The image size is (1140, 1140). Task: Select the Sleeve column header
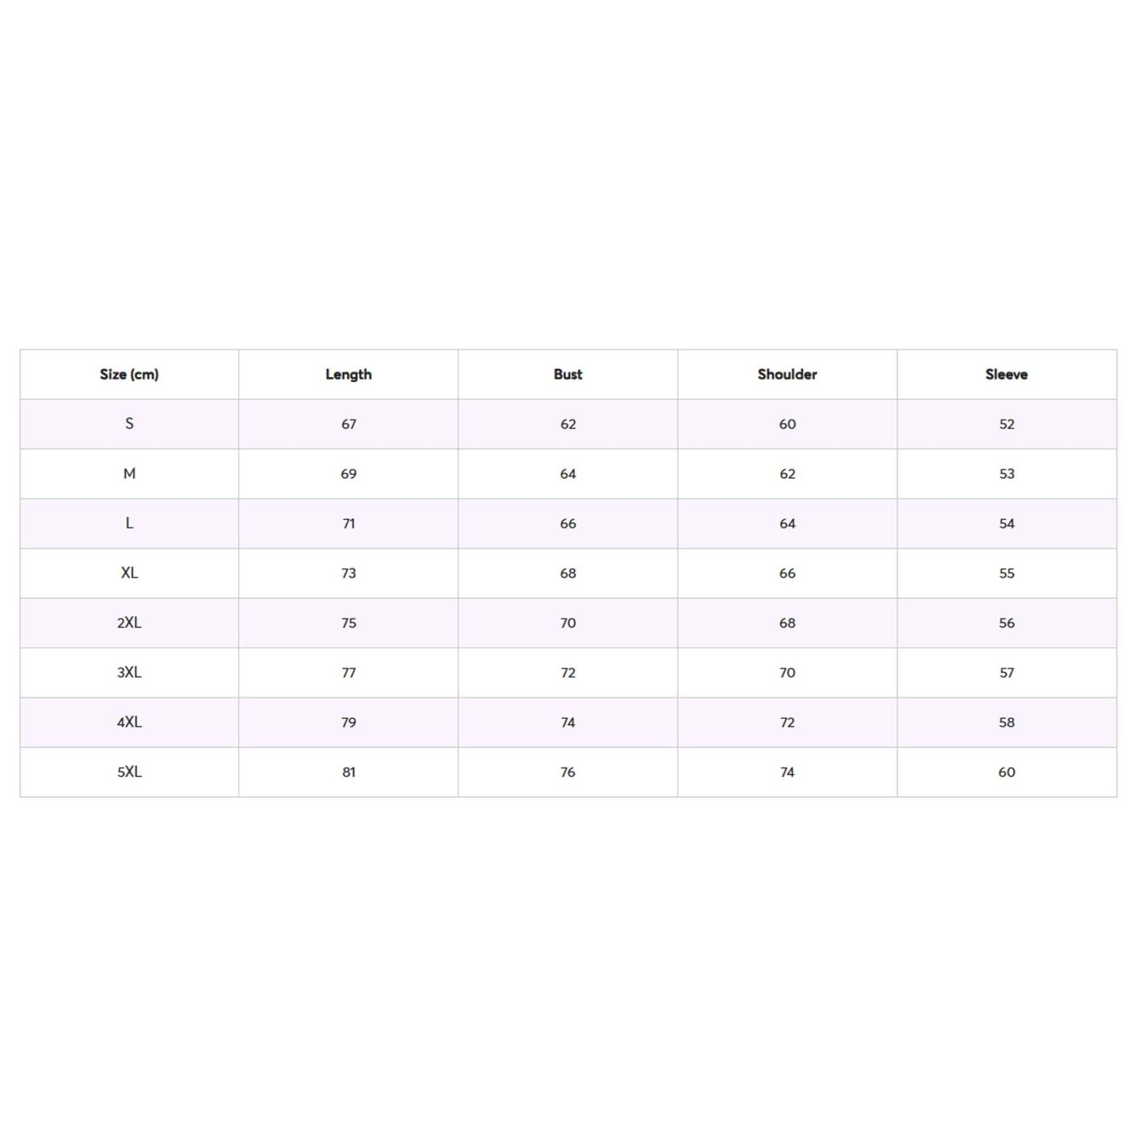1006,374
